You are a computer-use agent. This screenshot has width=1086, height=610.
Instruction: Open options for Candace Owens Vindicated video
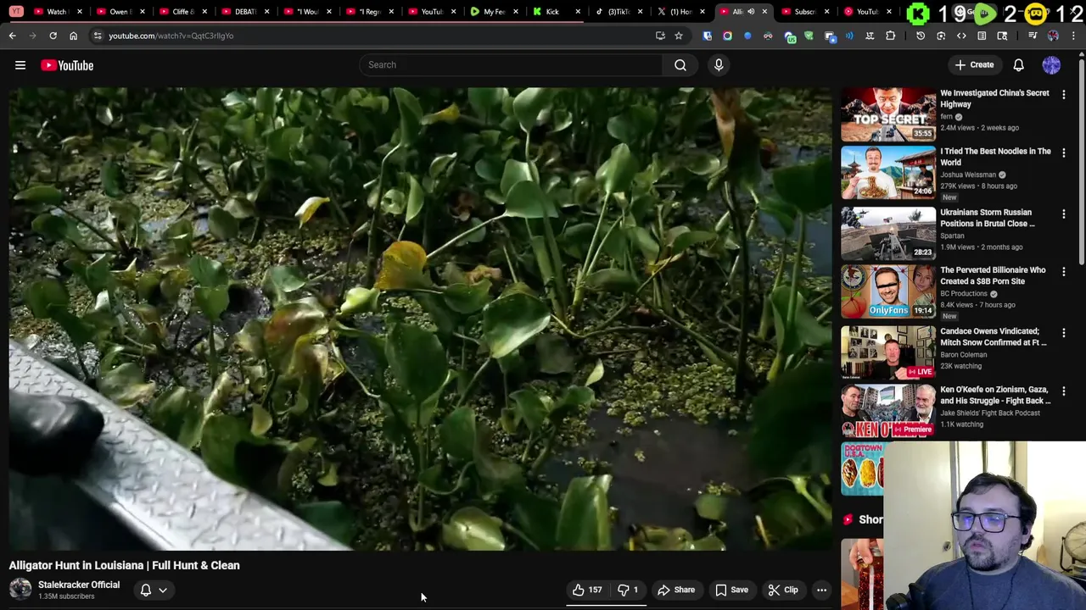click(x=1063, y=333)
